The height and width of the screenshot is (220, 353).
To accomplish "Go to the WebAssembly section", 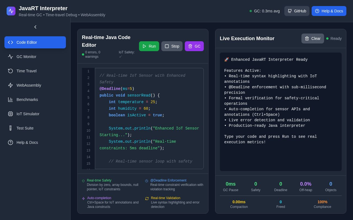I will (x=35, y=85).
